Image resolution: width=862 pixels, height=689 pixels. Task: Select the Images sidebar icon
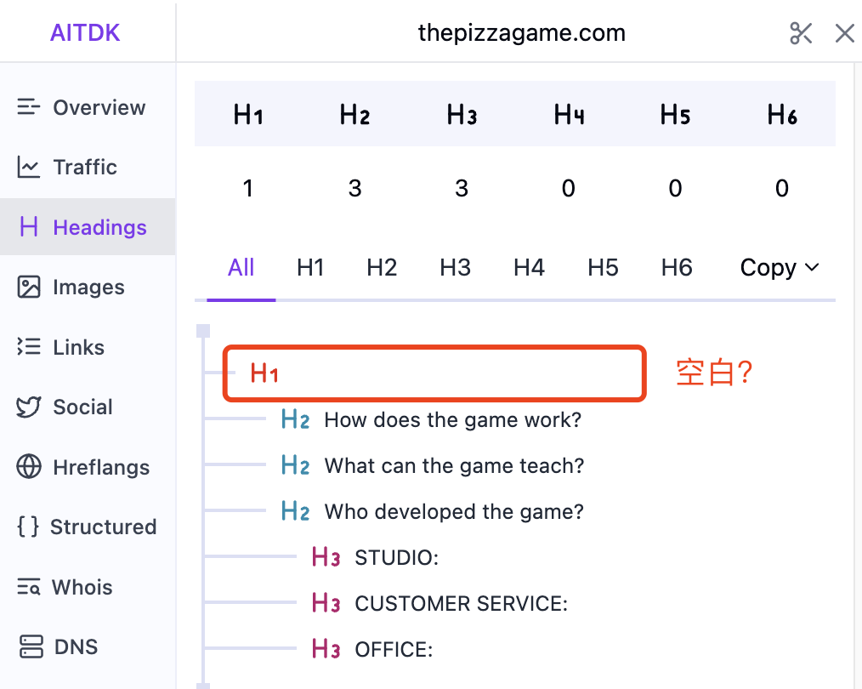pos(29,288)
